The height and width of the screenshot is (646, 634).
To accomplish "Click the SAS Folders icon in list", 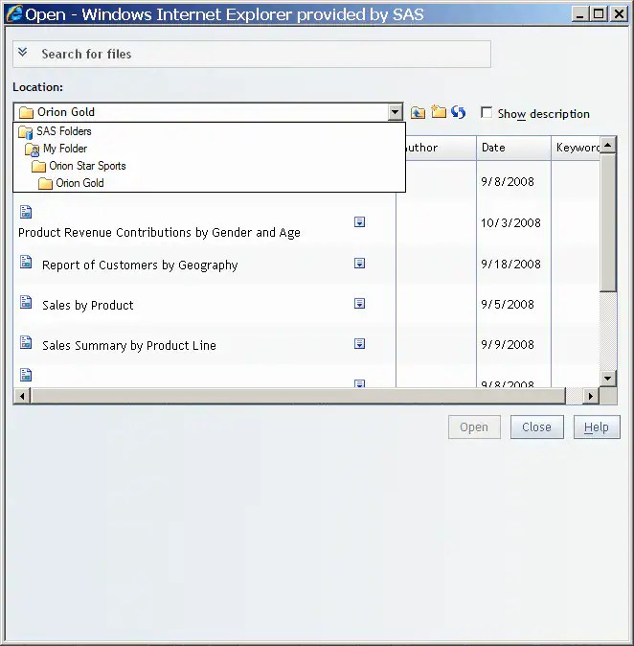I will point(26,132).
